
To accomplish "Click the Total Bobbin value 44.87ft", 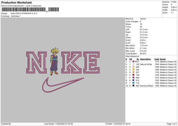I will click(143, 53).
